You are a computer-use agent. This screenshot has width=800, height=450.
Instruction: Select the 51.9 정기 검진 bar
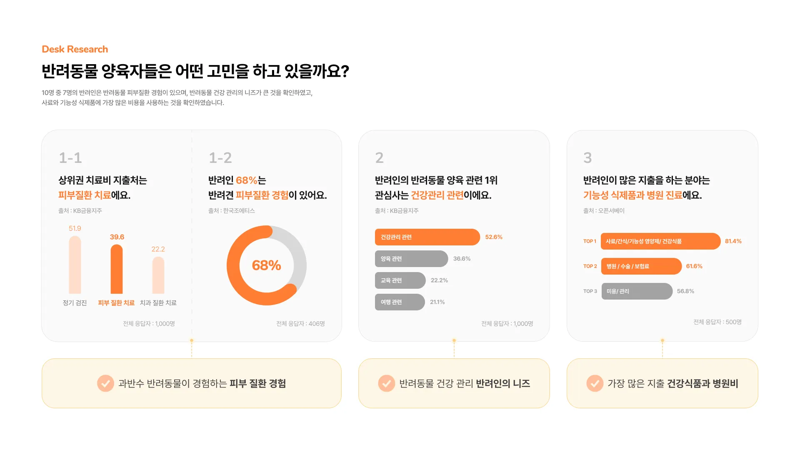pyautogui.click(x=75, y=265)
